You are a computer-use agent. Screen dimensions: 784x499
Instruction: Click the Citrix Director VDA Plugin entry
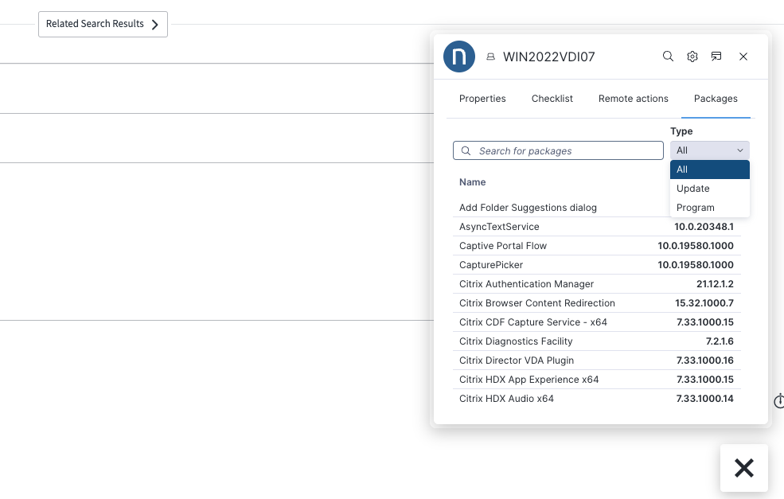pos(516,361)
